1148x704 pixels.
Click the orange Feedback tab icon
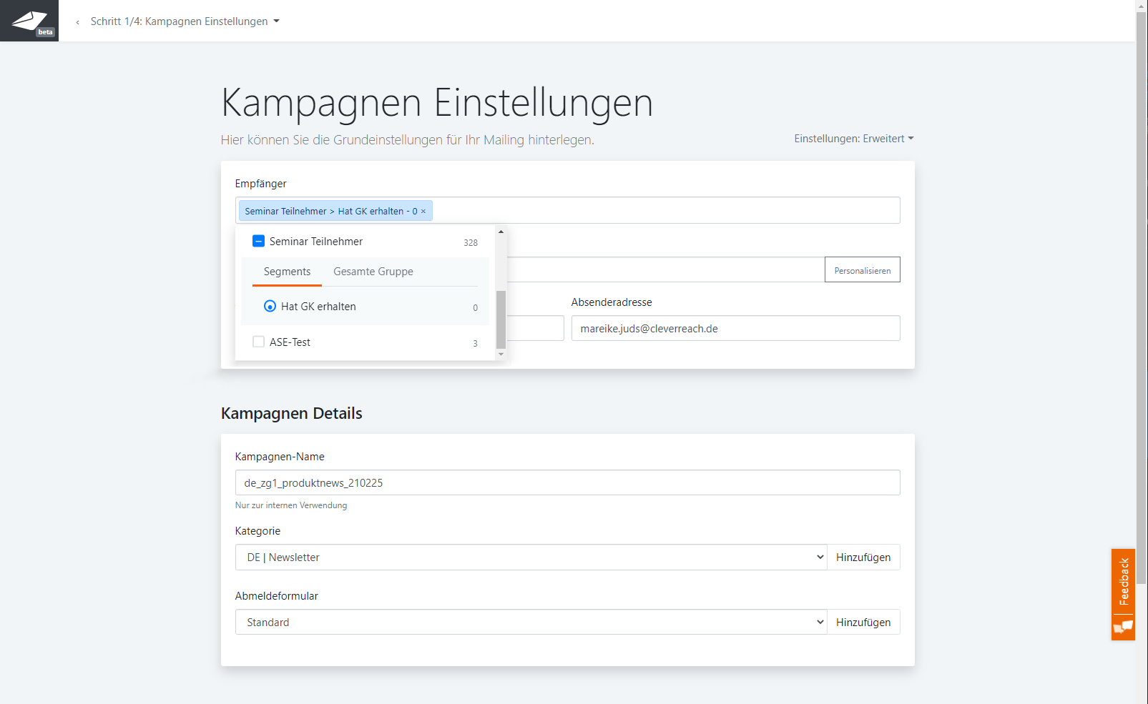(x=1123, y=627)
